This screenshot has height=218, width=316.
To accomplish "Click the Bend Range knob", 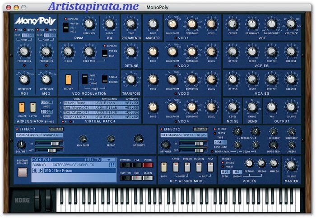I will pyautogui.click(x=252, y=107).
